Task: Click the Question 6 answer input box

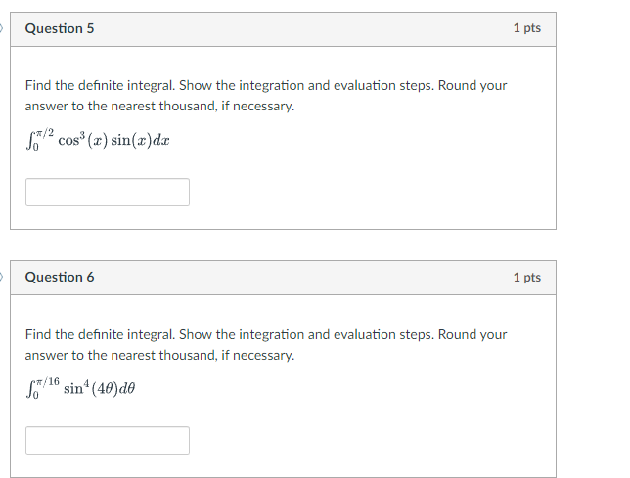Action: coord(108,440)
